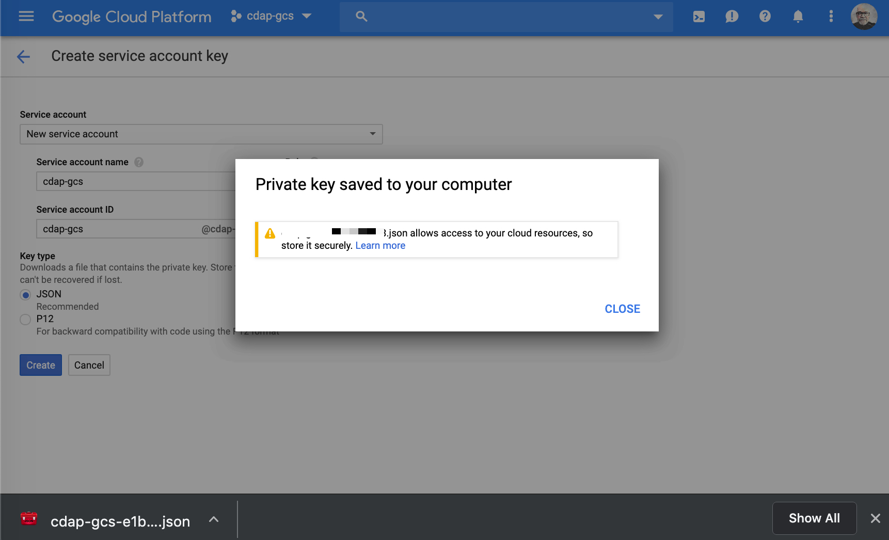The image size is (889, 540).
Task: Activate the Cloud Shell terminal
Action: [698, 17]
